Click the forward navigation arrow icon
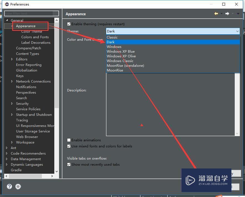The image size is (245, 197). coord(227,14)
